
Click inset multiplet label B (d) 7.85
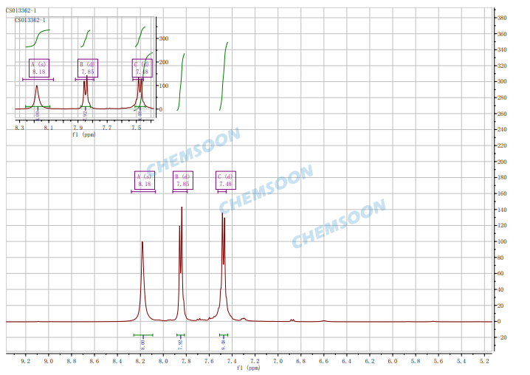click(x=88, y=68)
